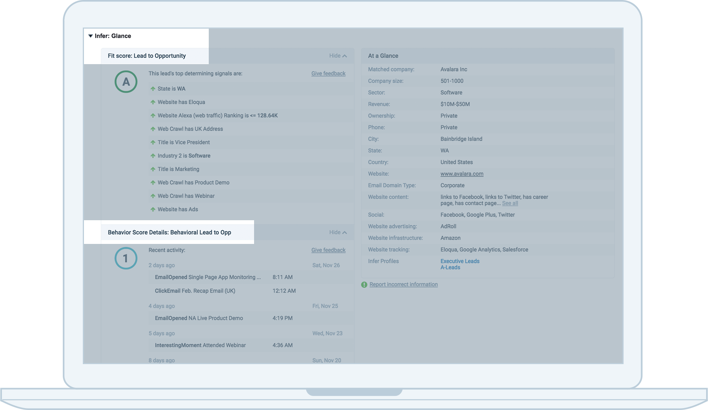Select website tracking value Eloqua, Google Analytics, Salesforce
708x410 pixels.
coord(484,250)
